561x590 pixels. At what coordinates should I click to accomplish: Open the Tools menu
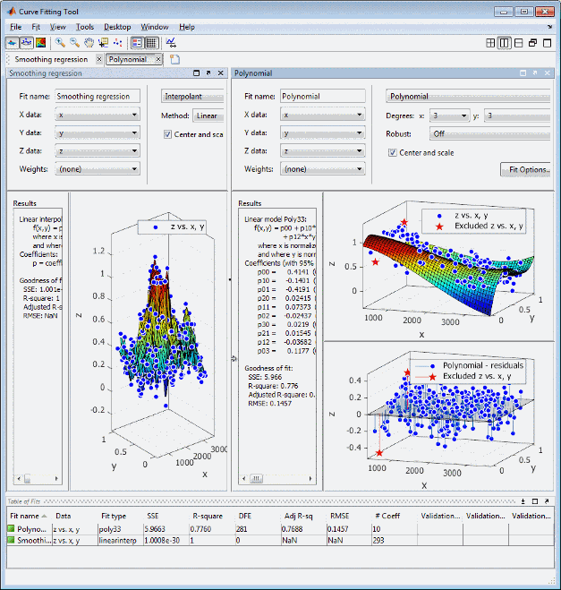click(84, 27)
